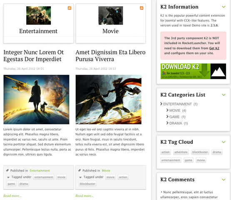Click the Download K2 banner
Viewport: 231px width, 200px height.
[193, 71]
